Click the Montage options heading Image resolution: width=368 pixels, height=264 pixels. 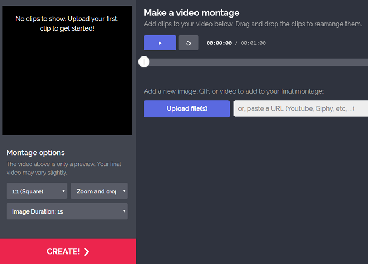point(35,153)
